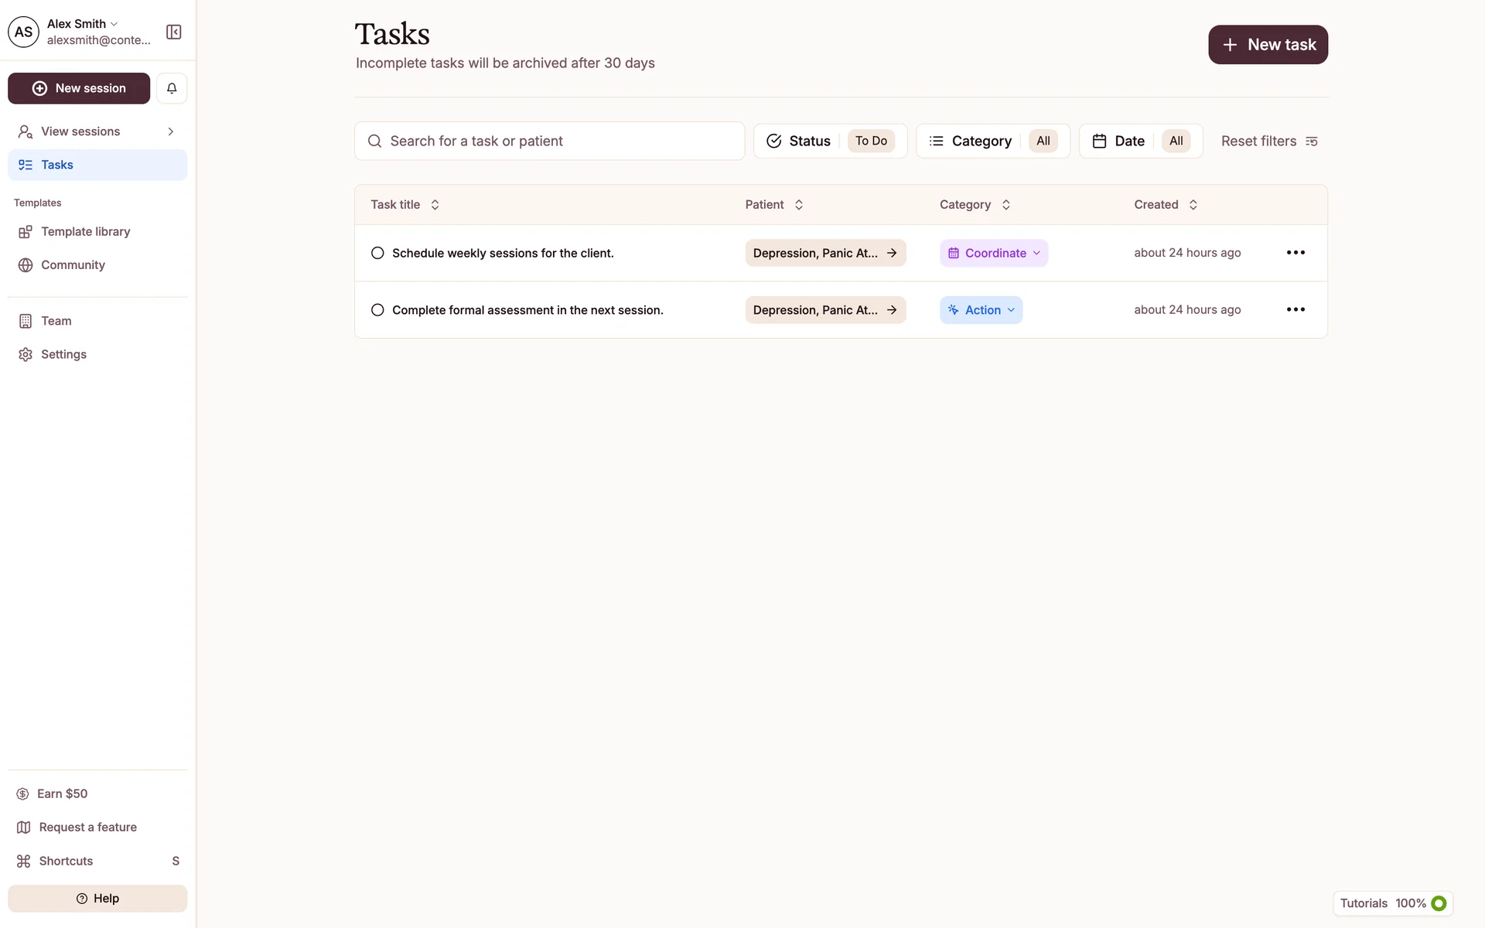Open three-dot menu for Schedule weekly sessions task

(x=1296, y=253)
